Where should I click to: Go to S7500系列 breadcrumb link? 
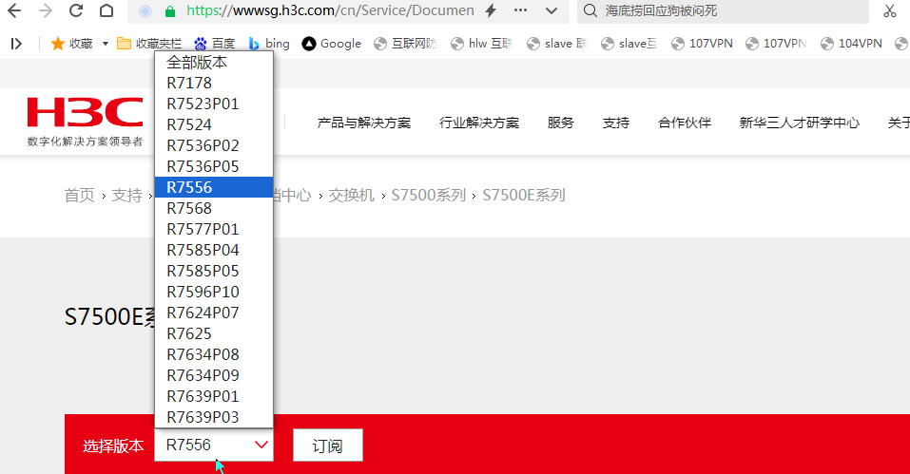coord(428,196)
